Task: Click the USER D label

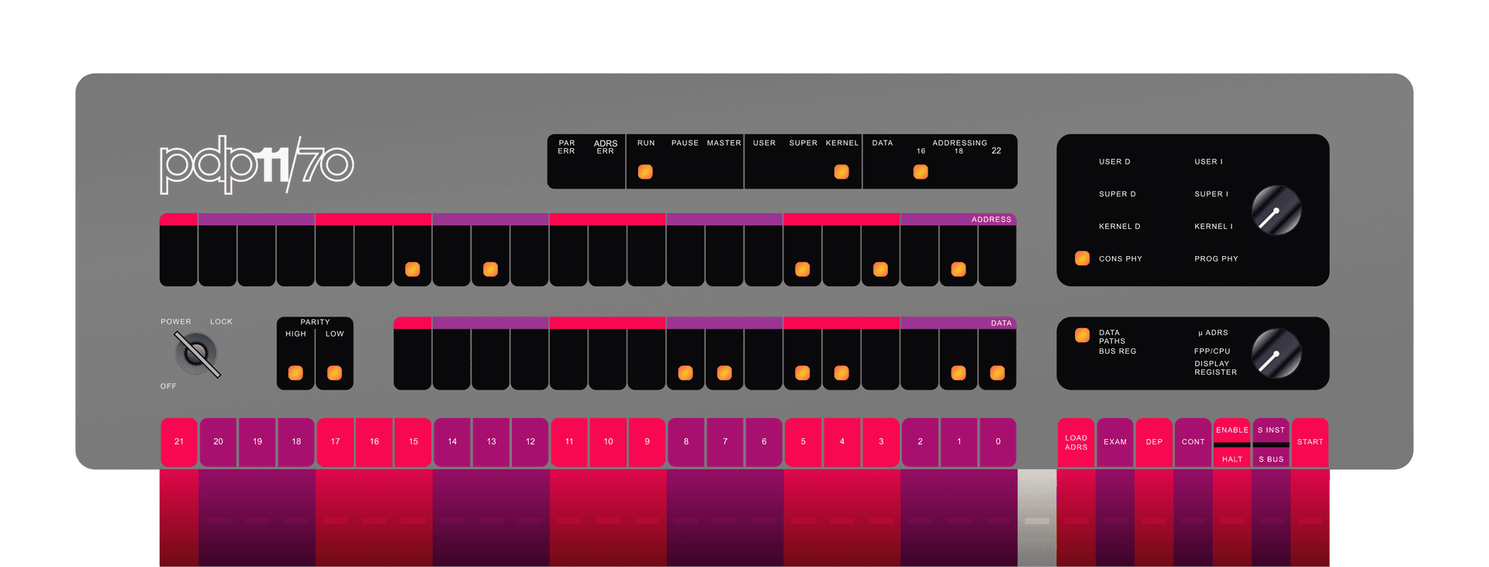Action: (x=1114, y=162)
